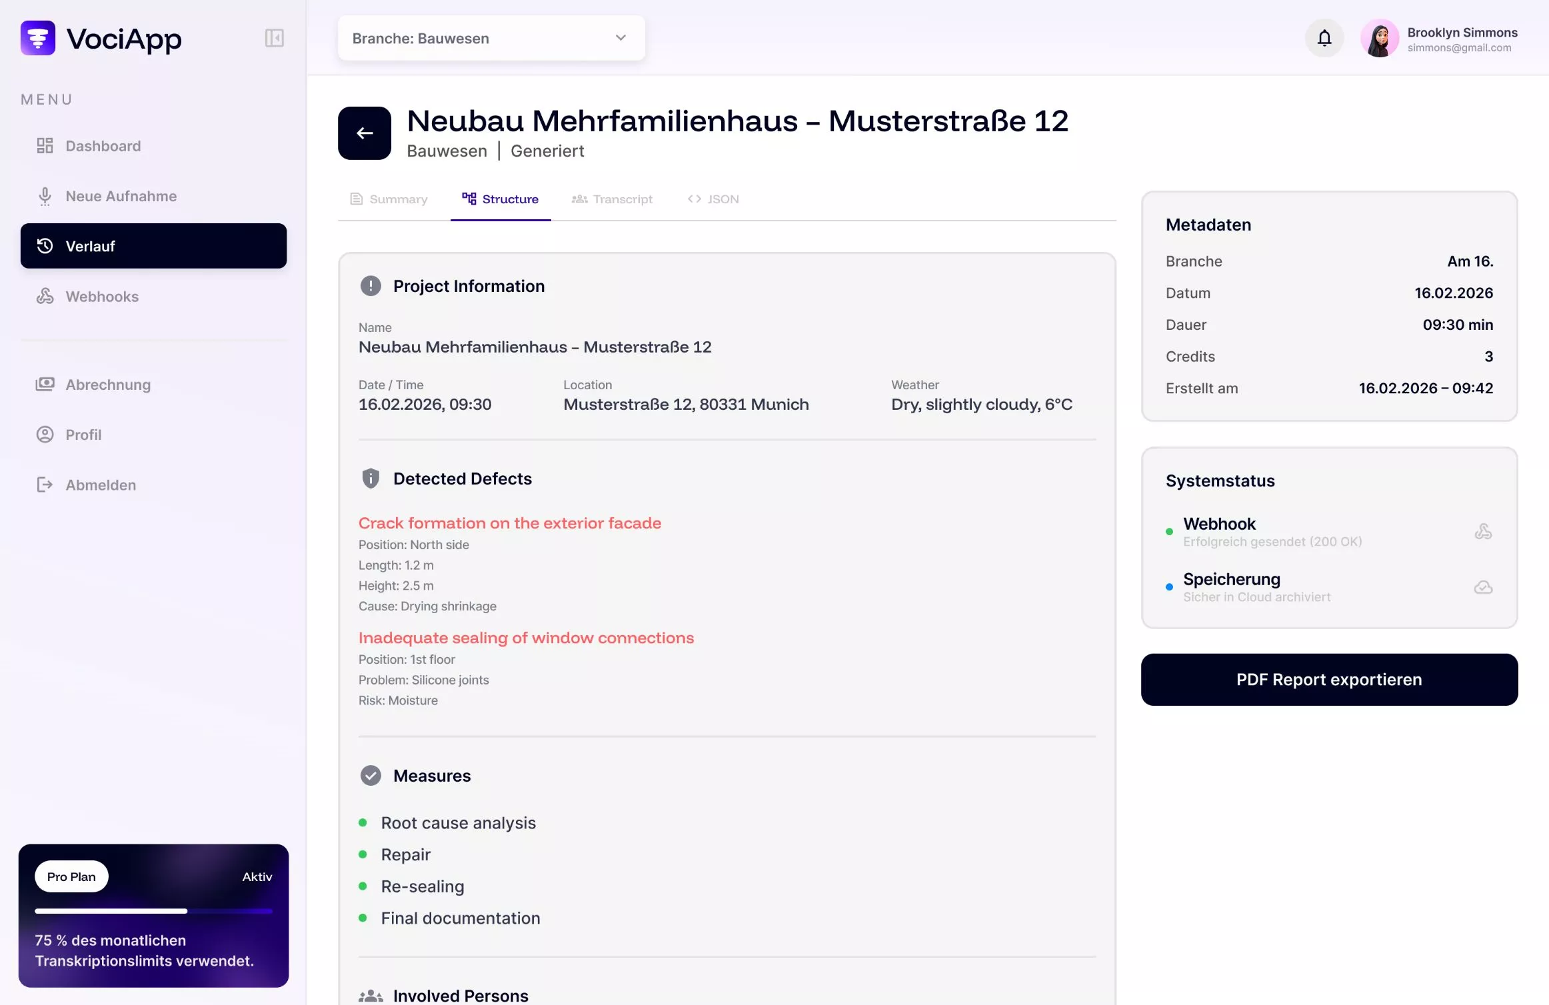
Task: Collapse the sidebar panel icon
Action: 274,38
